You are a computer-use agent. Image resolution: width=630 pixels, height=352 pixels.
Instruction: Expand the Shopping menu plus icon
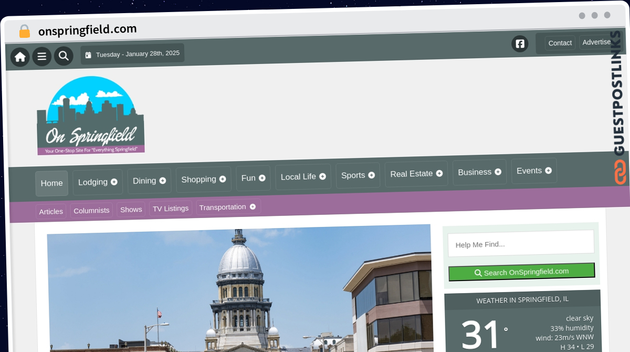[223, 179]
